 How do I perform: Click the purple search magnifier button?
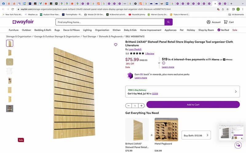(169, 22)
